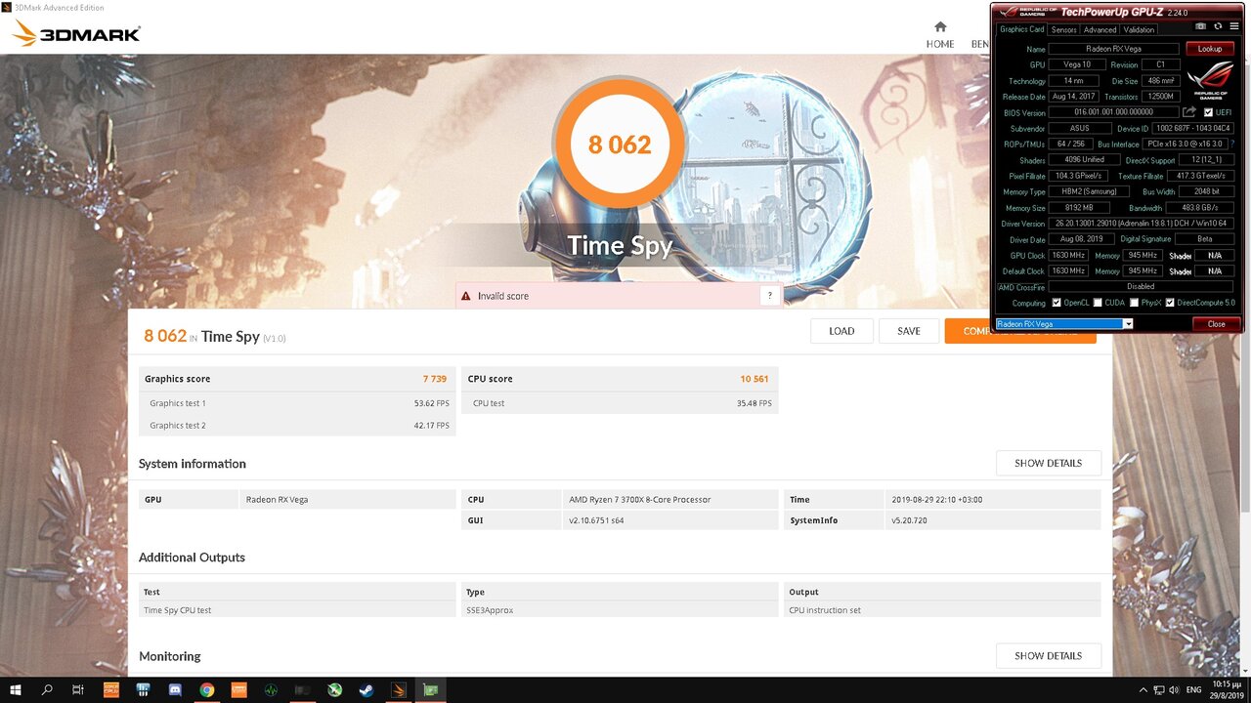Click the BIOS export share icon in GPU-Z
The width and height of the screenshot is (1251, 703).
(1189, 112)
